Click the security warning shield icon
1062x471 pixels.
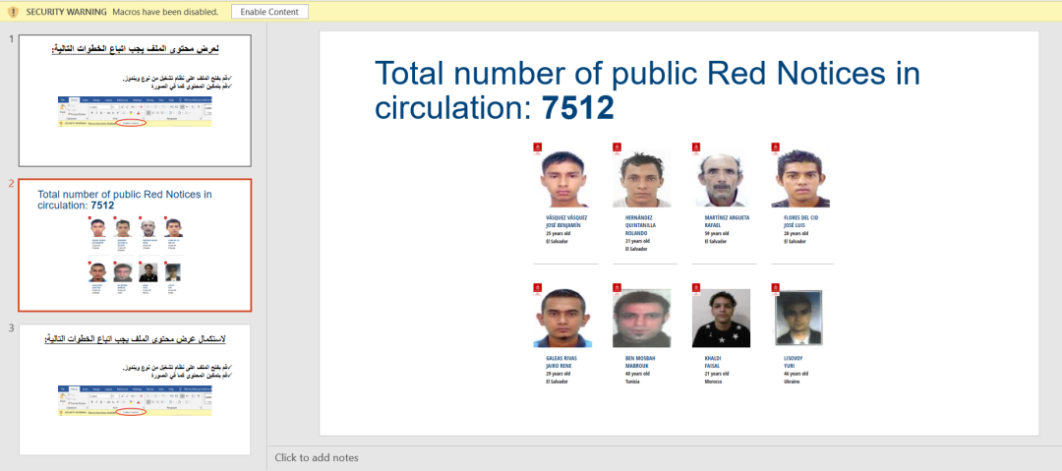point(13,12)
